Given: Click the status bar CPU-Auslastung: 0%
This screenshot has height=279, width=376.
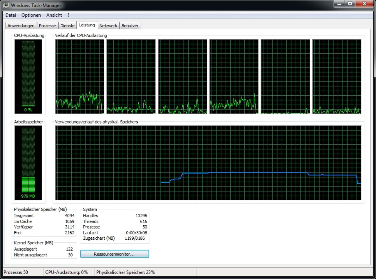Looking at the screenshot, I should pos(66,272).
